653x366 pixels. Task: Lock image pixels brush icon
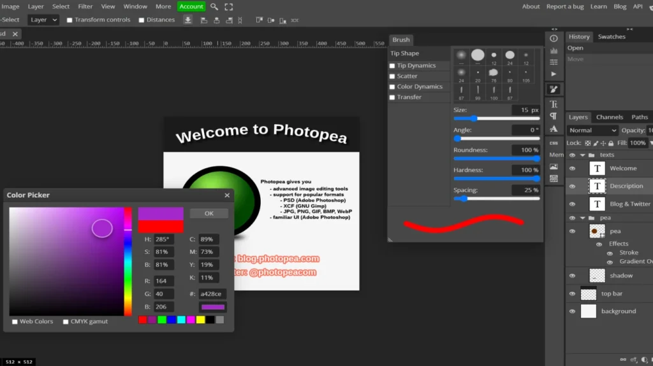pyautogui.click(x=596, y=143)
